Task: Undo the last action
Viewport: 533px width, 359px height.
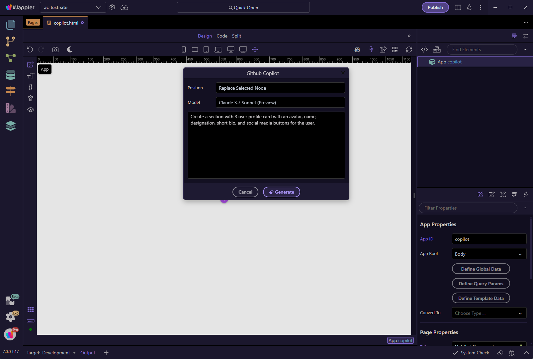Action: coord(30,49)
